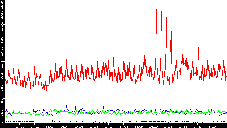227x128 pixels.
Task: Click the 14:04 time axis label
Action: [64, 126]
